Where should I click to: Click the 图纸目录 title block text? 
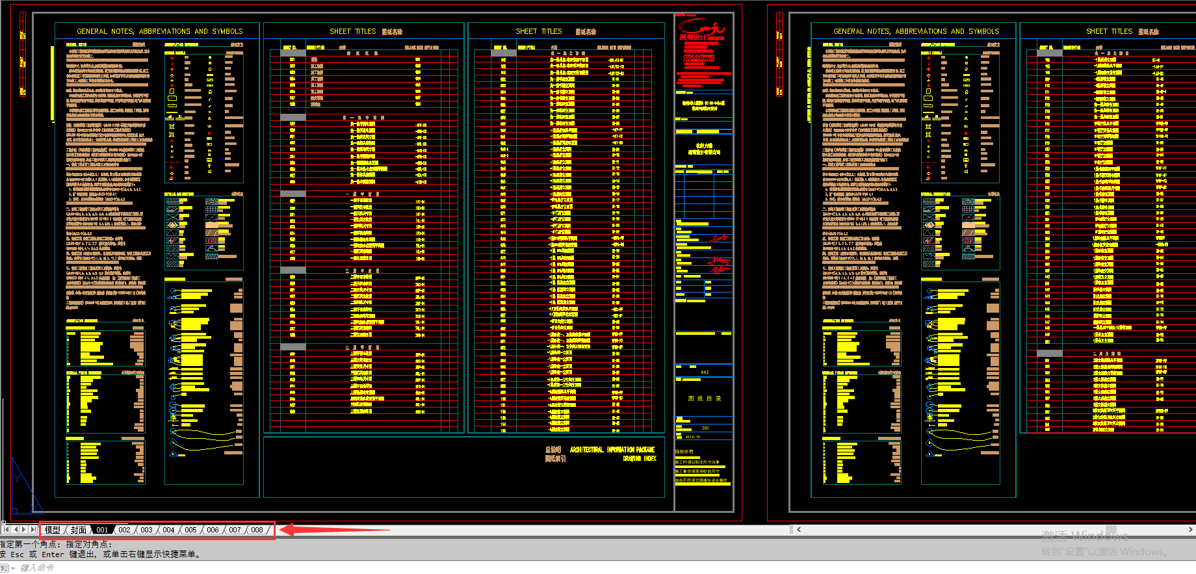click(x=705, y=398)
